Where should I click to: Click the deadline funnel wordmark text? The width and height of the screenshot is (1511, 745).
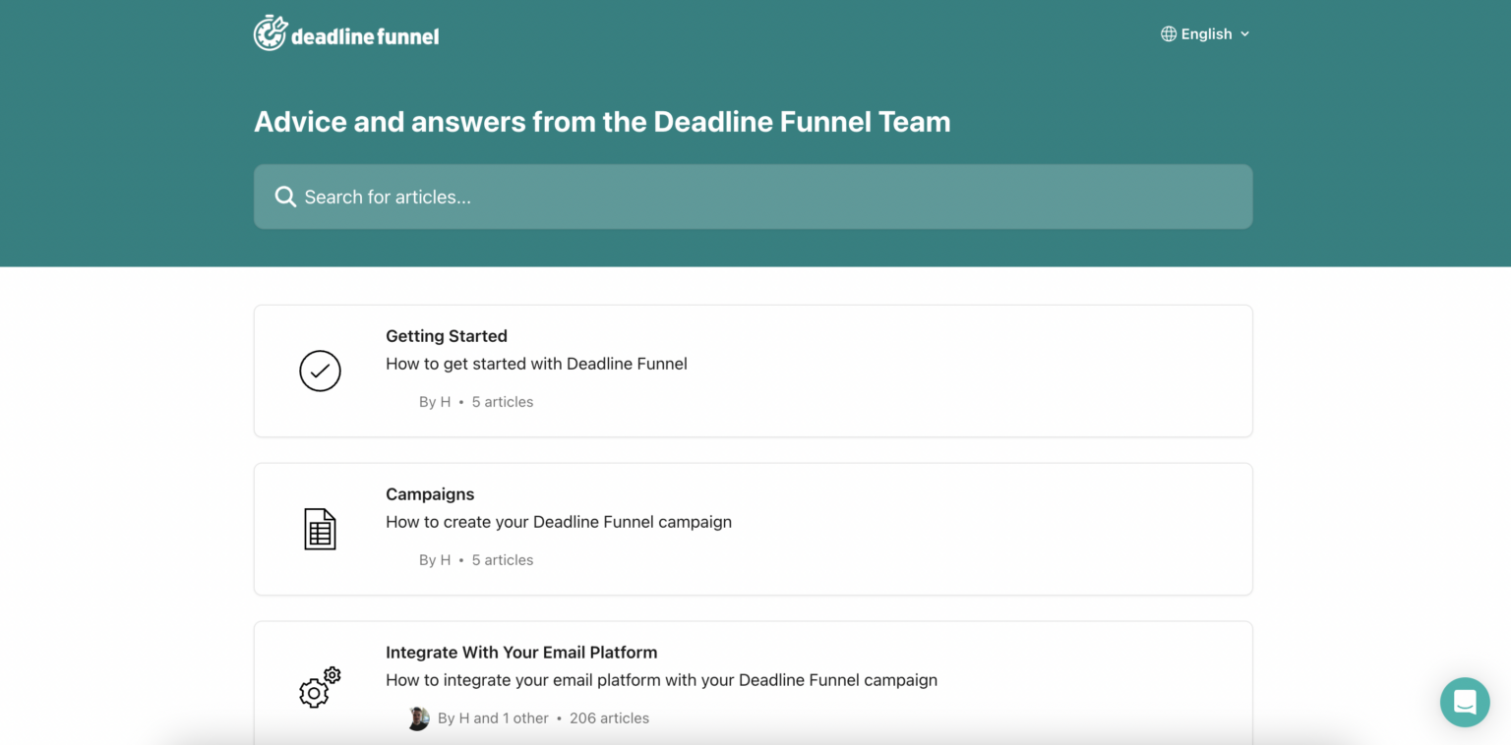pyautogui.click(x=364, y=36)
